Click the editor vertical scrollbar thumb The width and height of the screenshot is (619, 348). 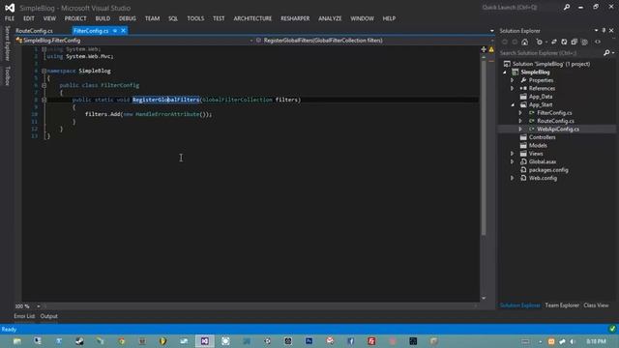click(x=484, y=148)
